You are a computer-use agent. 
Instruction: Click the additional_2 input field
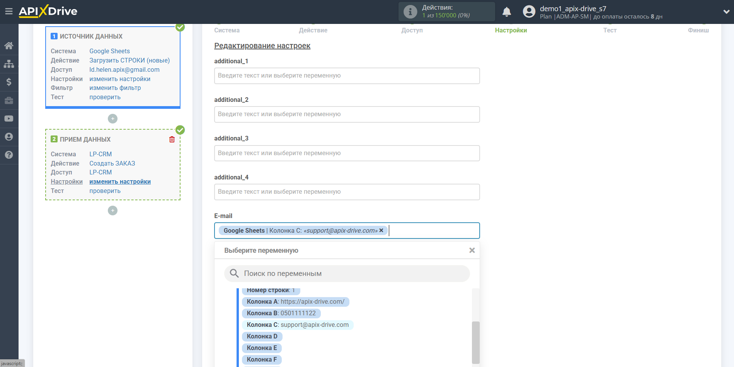pos(347,114)
